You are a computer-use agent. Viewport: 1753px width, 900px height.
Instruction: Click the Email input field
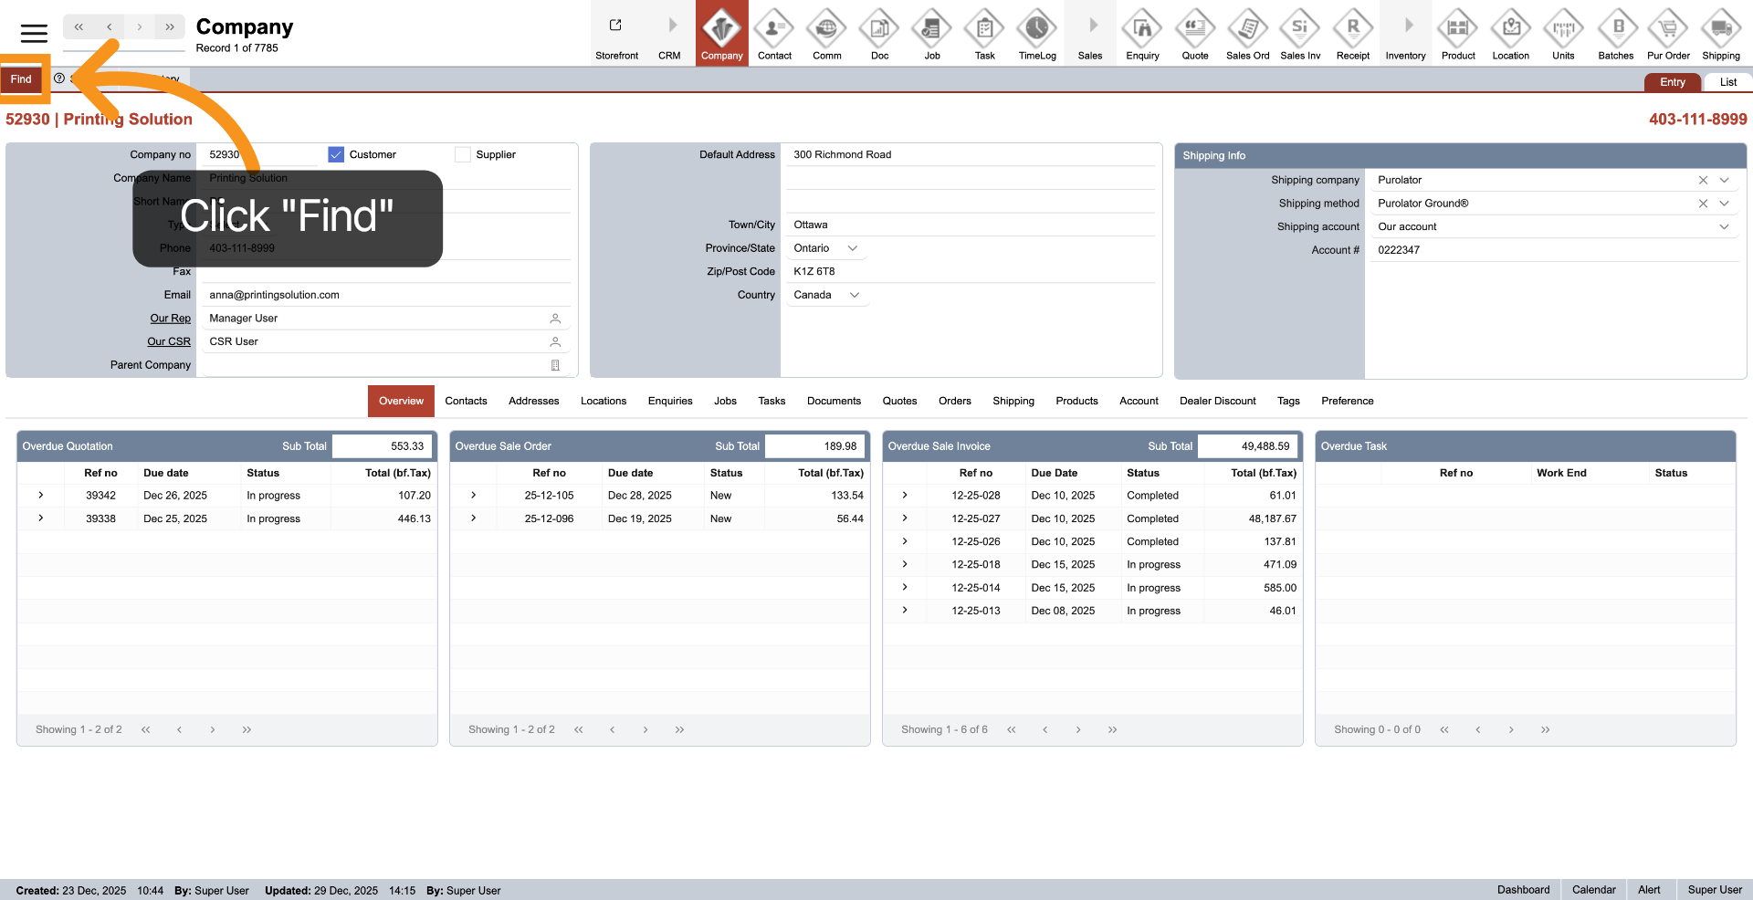pos(383,295)
